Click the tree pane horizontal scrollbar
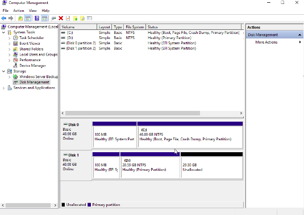Image resolution: width=304 pixels, height=215 pixels. (x=28, y=205)
